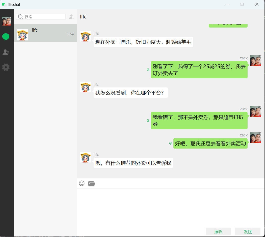
Task: Click the llfcchat app logo in title bar
Action: click(4, 5)
